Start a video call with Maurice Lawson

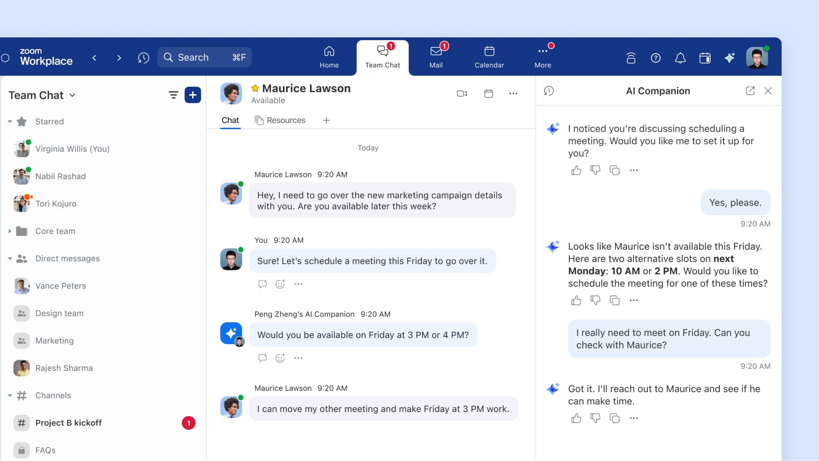click(462, 94)
